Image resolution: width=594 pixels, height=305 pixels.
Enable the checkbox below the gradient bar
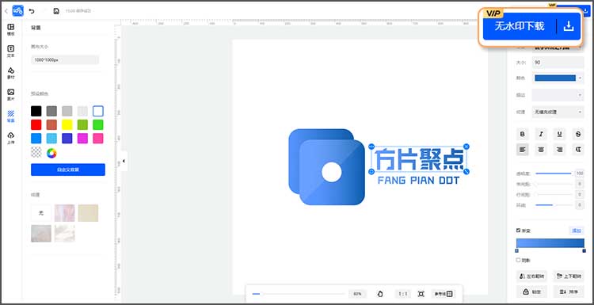pyautogui.click(x=518, y=261)
